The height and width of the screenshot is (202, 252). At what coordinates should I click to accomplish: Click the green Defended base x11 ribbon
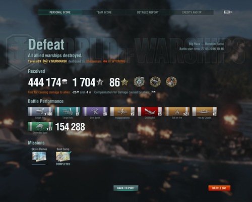coord(40,127)
